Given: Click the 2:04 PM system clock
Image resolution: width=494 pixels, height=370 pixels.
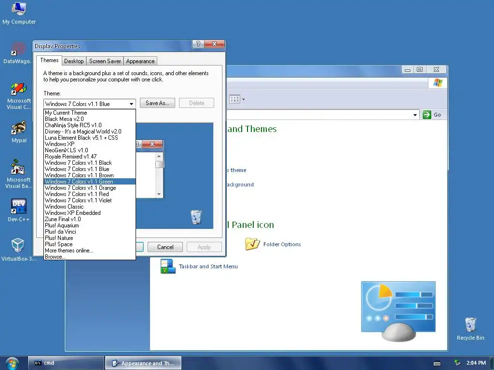Looking at the screenshot, I should click(476, 363).
